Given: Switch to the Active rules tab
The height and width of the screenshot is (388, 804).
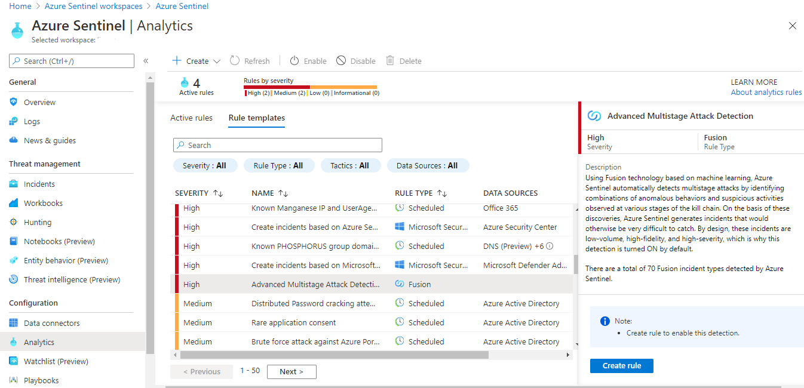Looking at the screenshot, I should click(x=191, y=118).
